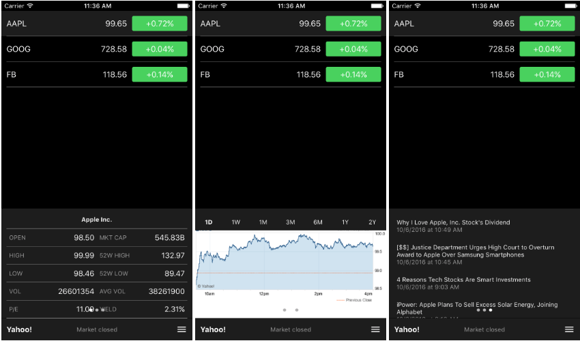Image resolution: width=580 pixels, height=341 pixels.
Task: Select the 1W chart range tab
Action: pyautogui.click(x=236, y=222)
